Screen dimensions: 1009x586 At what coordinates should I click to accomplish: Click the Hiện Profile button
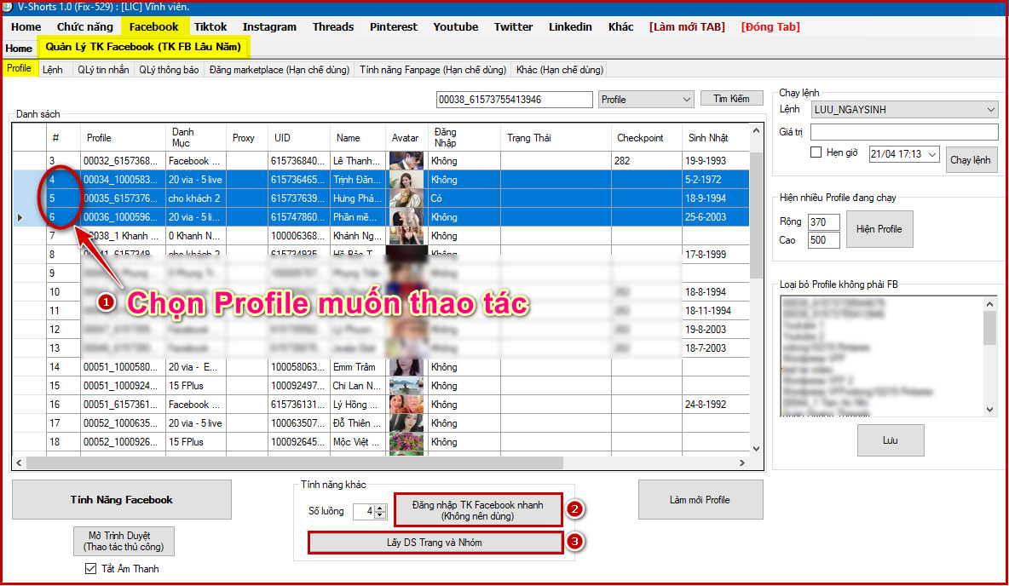coord(879,229)
